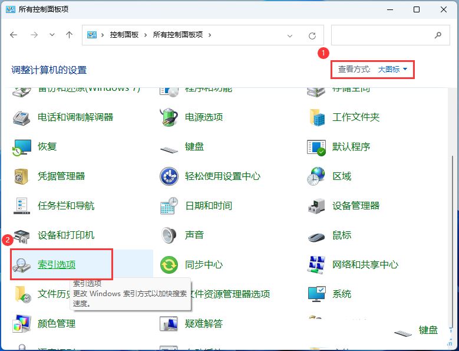Open the 设备管理器 link
The width and height of the screenshot is (459, 351).
pos(356,205)
